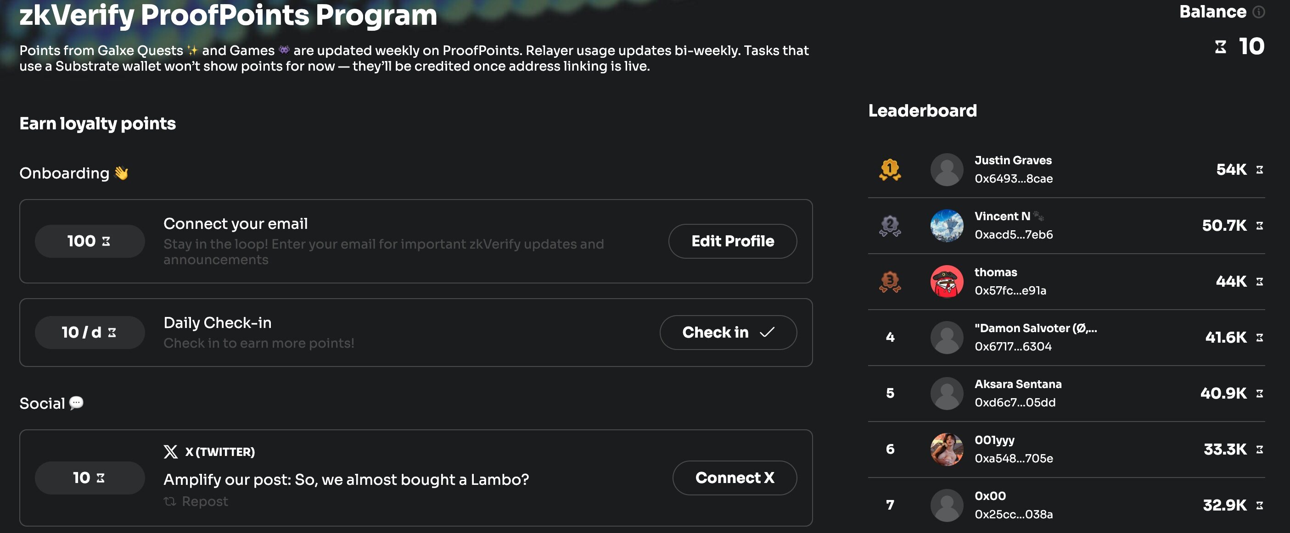This screenshot has width=1290, height=533.
Task: Click the X (Twitter) logo icon
Action: [x=171, y=452]
